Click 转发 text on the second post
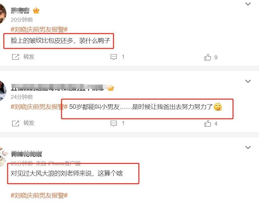259x203 pixels. click(x=29, y=123)
